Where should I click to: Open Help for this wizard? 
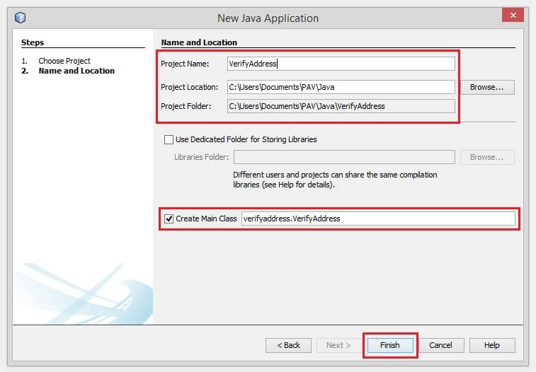coord(492,345)
